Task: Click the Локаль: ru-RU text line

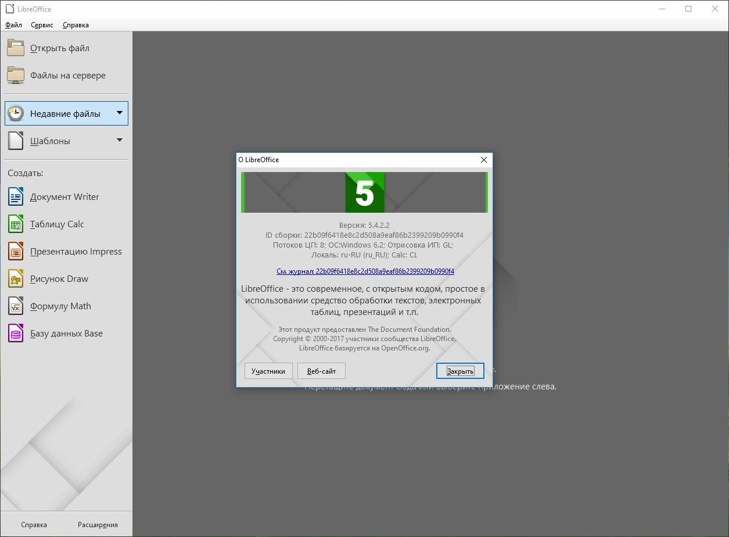Action: [364, 255]
